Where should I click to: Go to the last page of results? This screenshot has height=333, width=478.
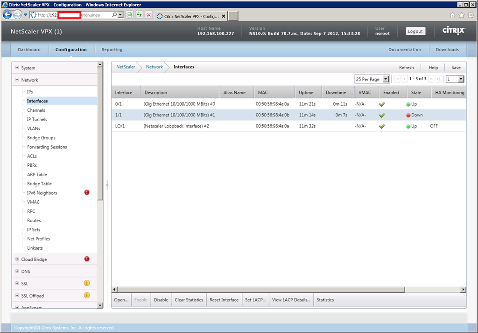438,79
